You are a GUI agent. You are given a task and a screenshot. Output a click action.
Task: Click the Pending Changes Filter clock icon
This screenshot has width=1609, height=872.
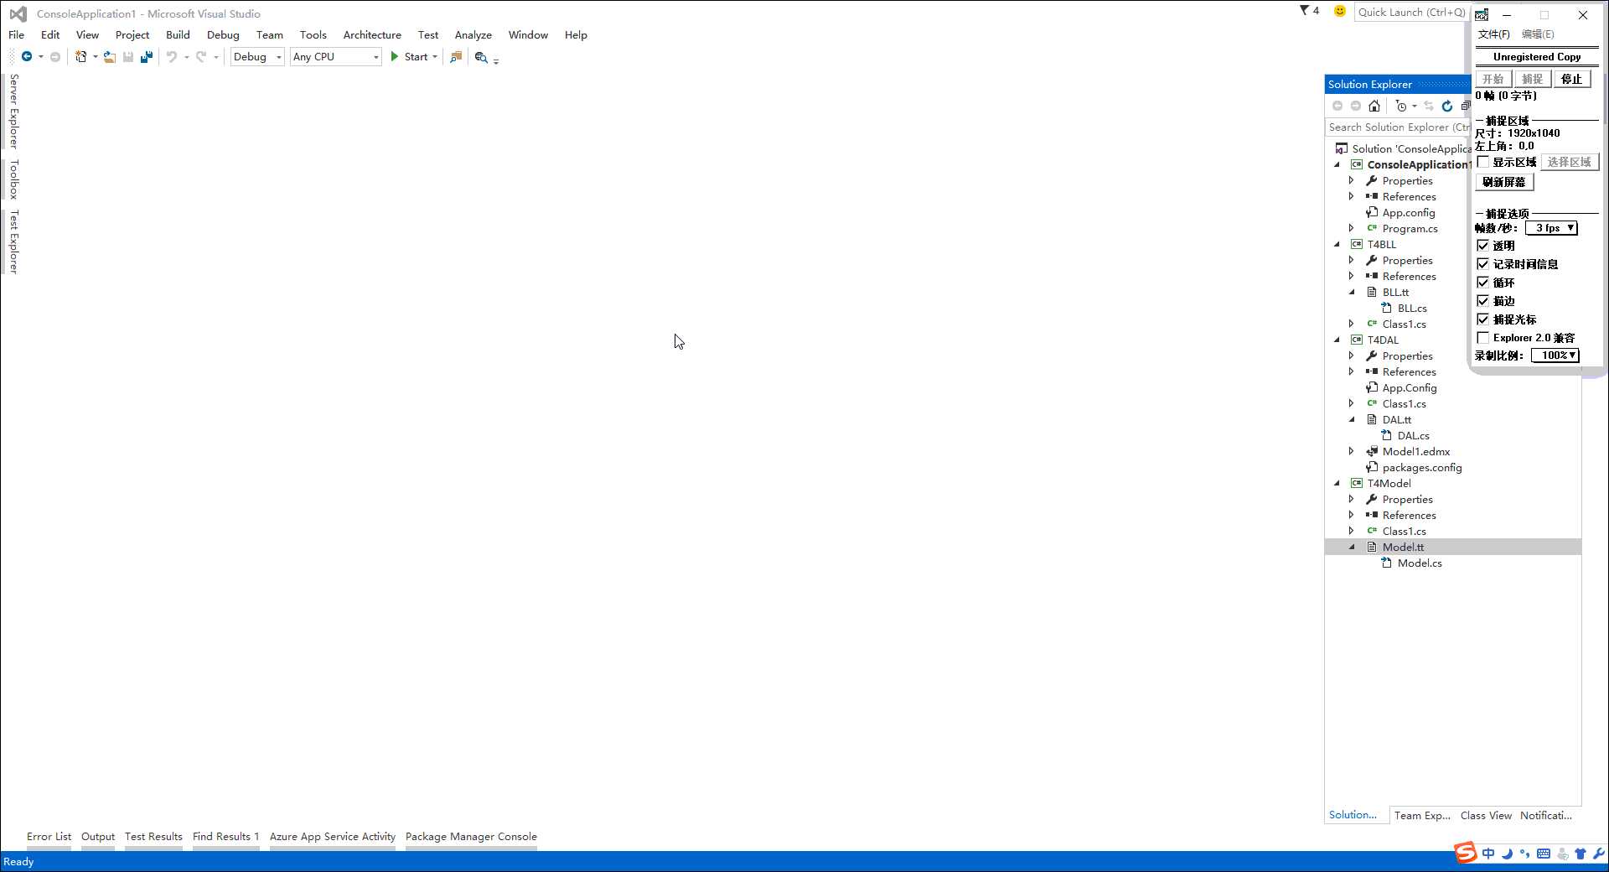pos(1401,106)
